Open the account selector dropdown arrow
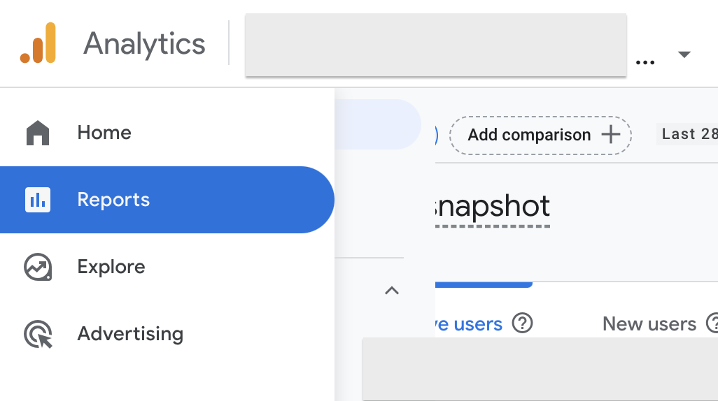The height and width of the screenshot is (401, 718). (684, 54)
